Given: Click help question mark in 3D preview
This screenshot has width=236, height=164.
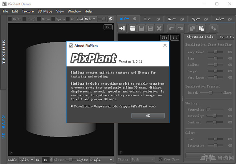Looking at the screenshot, I should click(x=11, y=153).
